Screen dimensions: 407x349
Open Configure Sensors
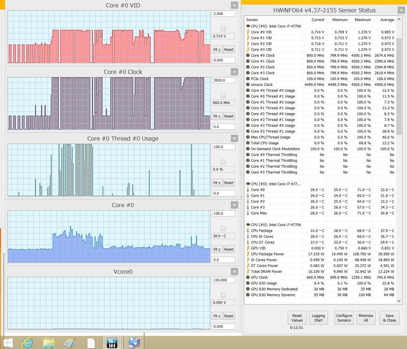click(x=344, y=318)
